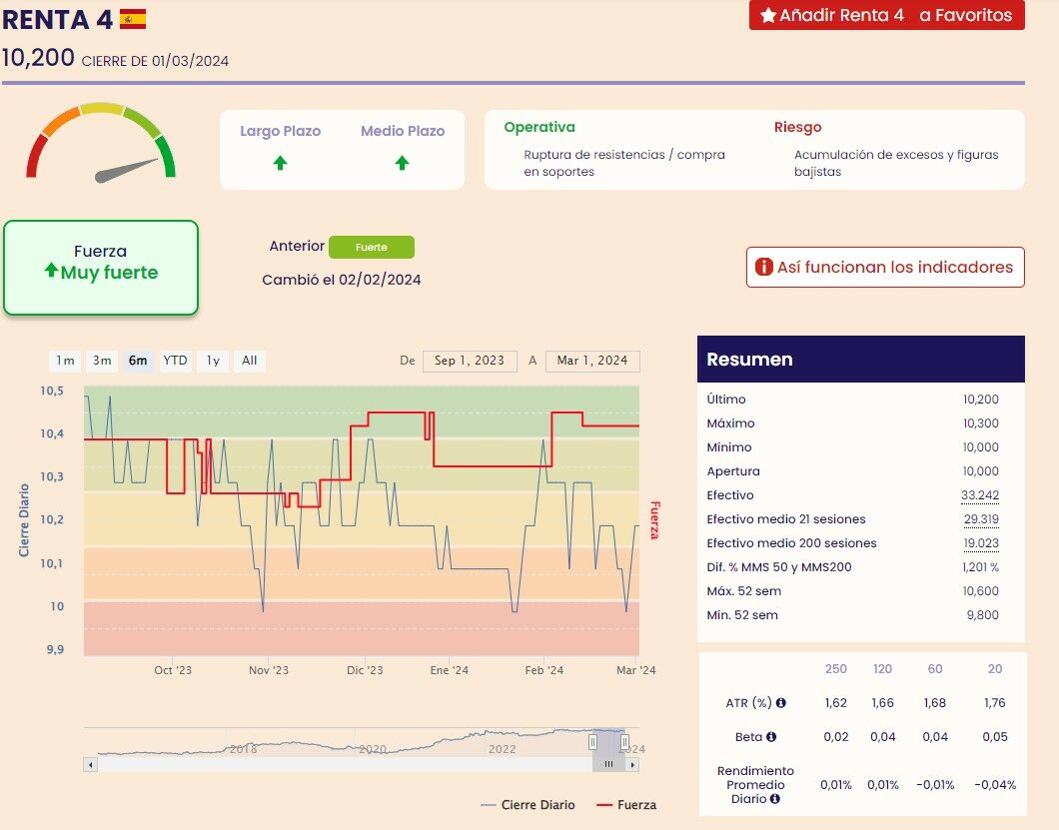
Task: Open the end date field Mar 1, 2024
Action: 592,361
